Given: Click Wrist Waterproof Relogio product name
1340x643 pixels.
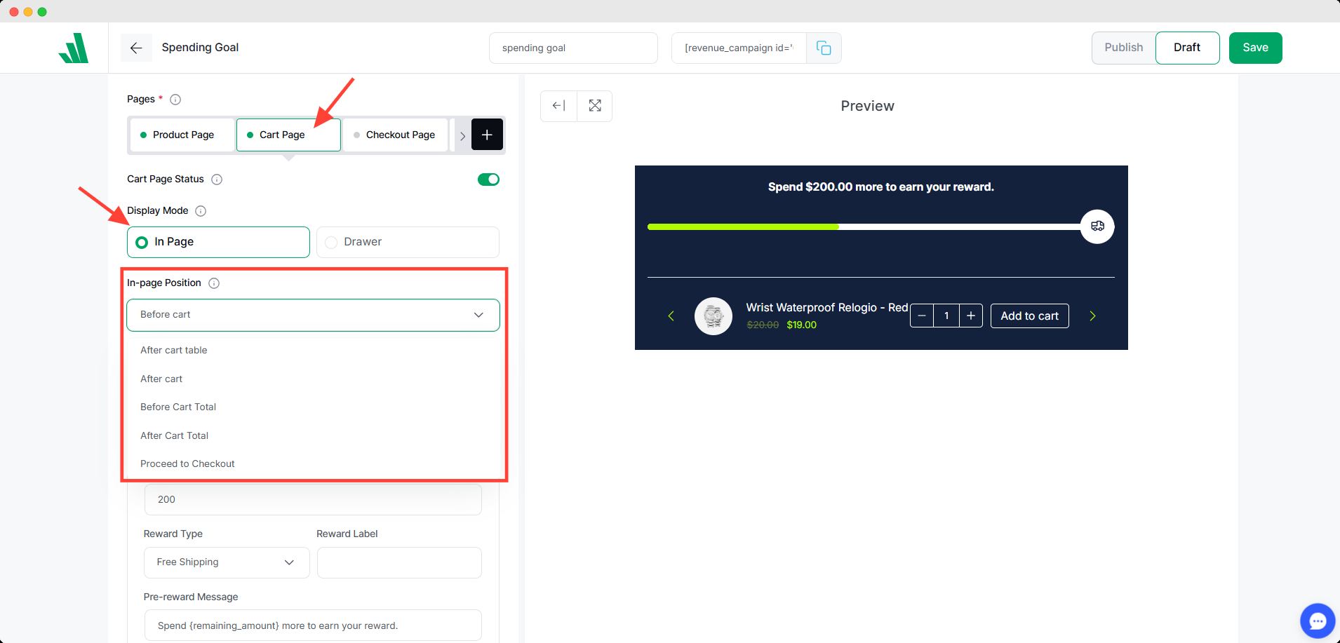Looking at the screenshot, I should coord(826,308).
